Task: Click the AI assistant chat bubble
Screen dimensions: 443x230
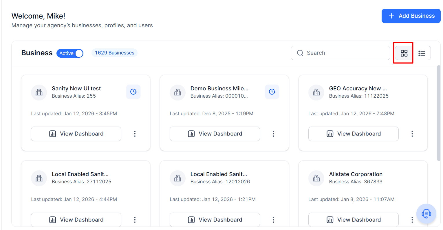Action: pyautogui.click(x=426, y=214)
